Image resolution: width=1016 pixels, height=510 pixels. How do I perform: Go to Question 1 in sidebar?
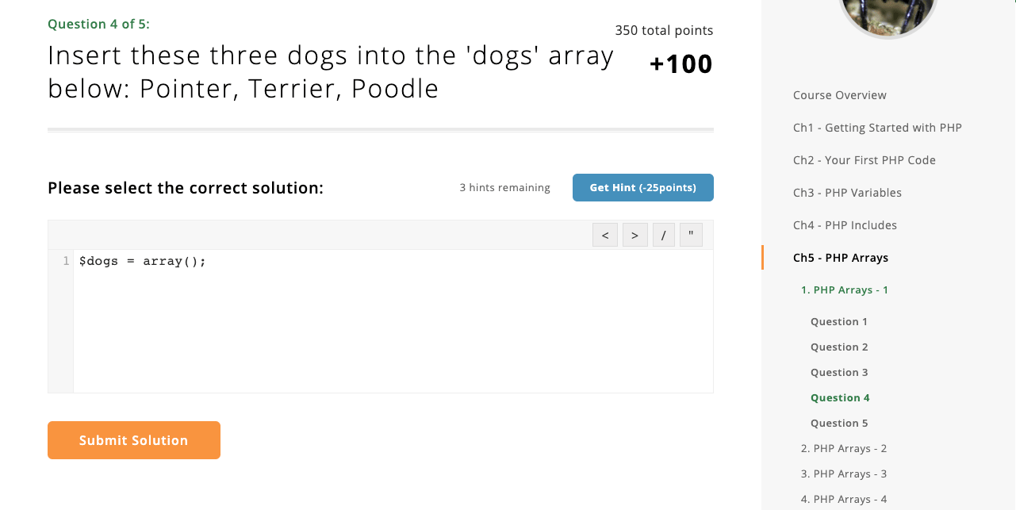[838, 322]
